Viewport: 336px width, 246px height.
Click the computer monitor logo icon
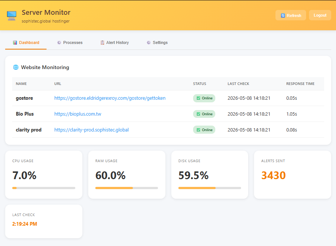tap(11, 16)
